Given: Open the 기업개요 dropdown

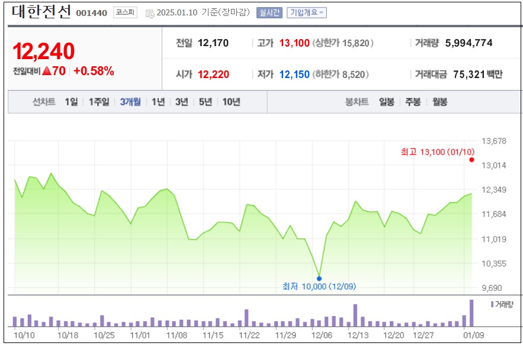Looking at the screenshot, I should pyautogui.click(x=307, y=12).
